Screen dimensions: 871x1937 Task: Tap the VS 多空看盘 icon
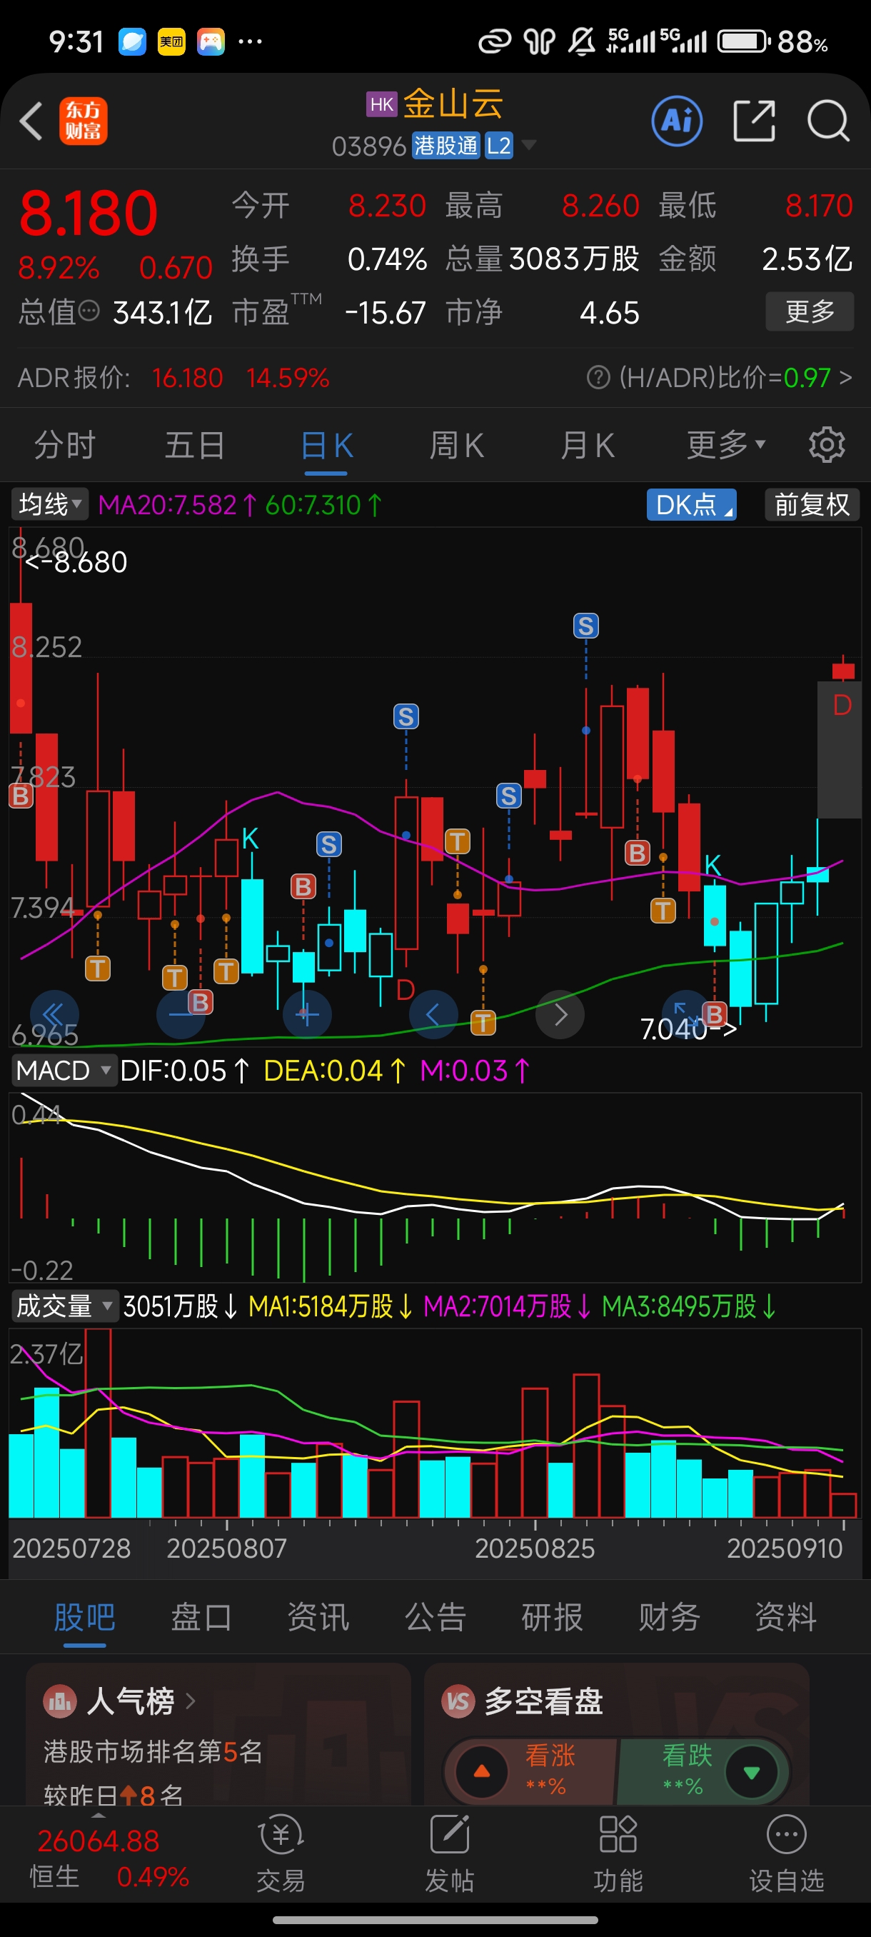pyautogui.click(x=458, y=1701)
